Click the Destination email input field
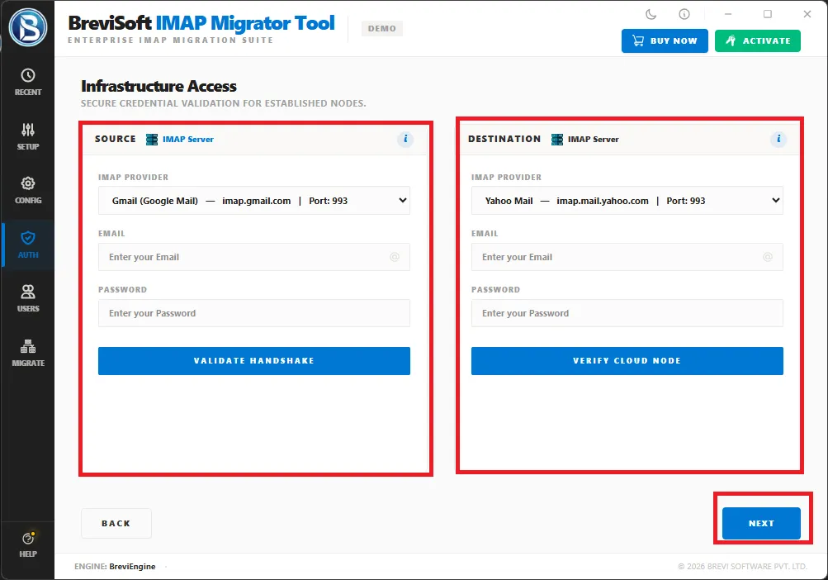Viewport: 828px width, 580px height. click(627, 257)
